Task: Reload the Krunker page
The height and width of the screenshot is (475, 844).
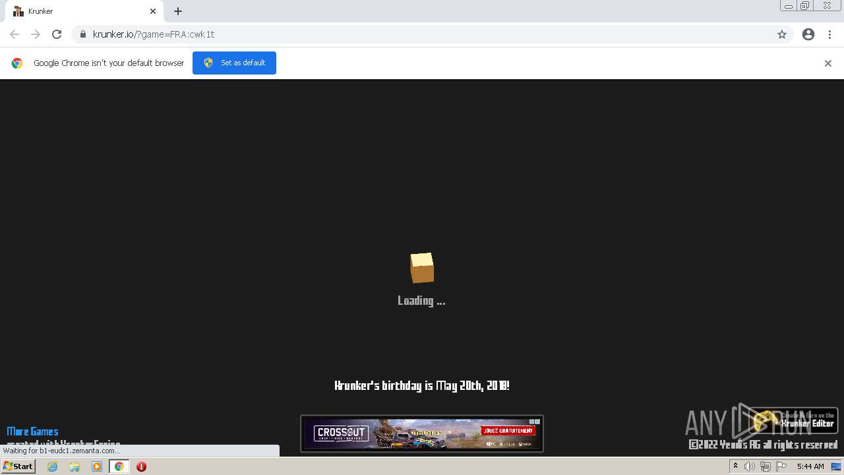Action: (57, 34)
